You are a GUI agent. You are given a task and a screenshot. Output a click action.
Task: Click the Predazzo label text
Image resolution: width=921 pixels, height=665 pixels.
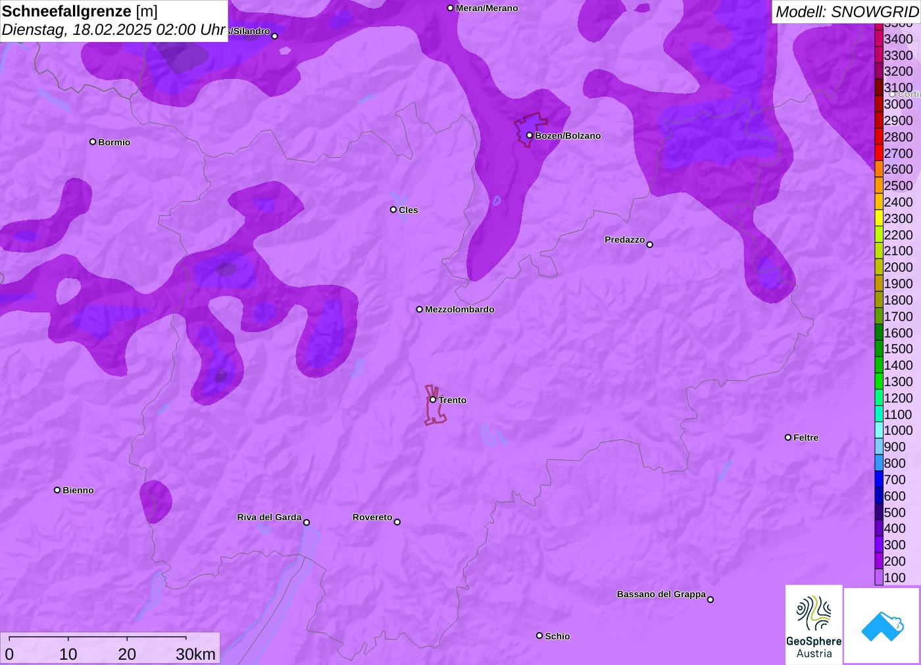click(x=625, y=239)
